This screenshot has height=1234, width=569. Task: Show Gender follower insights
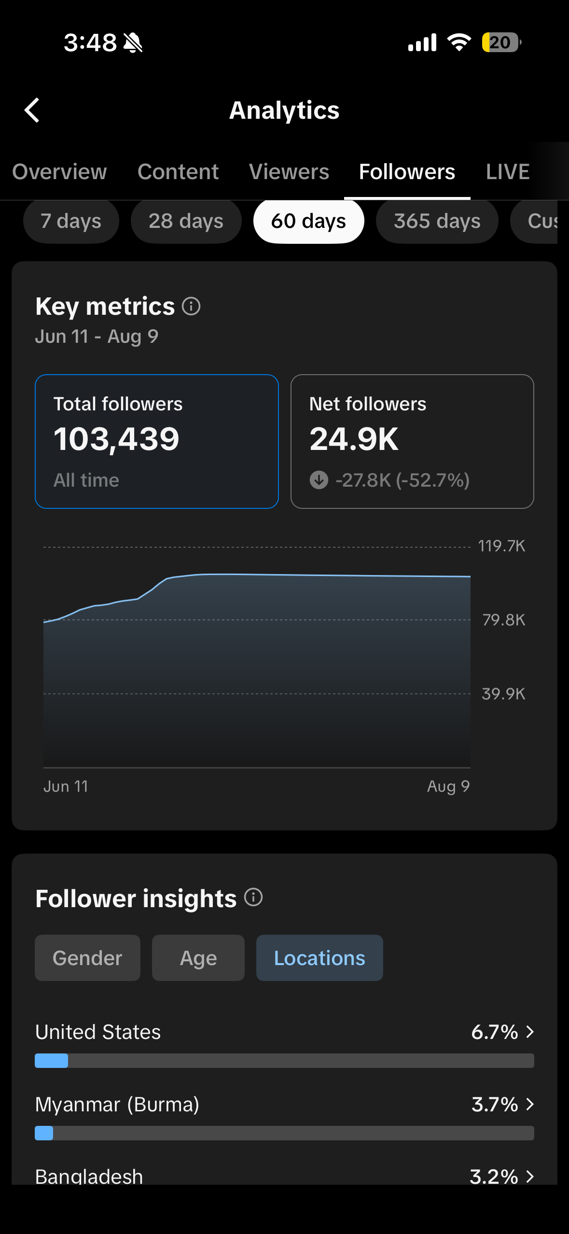tap(87, 958)
